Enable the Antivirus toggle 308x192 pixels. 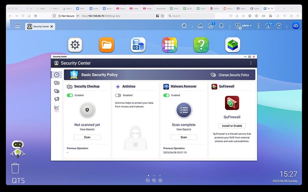coord(118,95)
